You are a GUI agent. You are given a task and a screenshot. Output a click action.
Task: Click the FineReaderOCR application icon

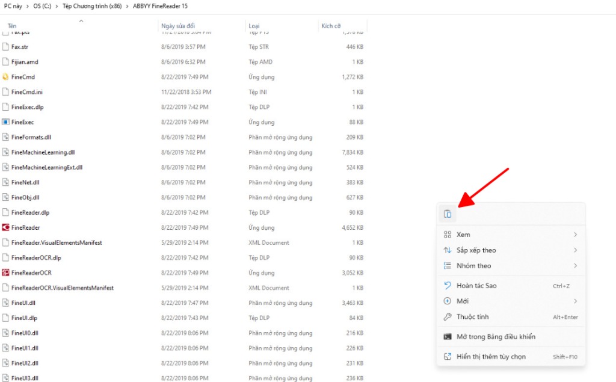[5, 273]
